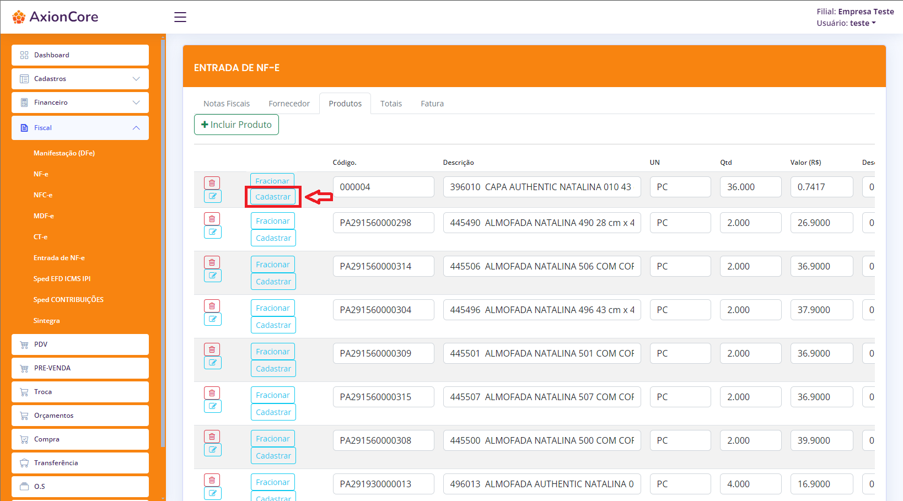Click Fracionar for PA291560000309
This screenshot has height=501, width=903.
point(273,352)
